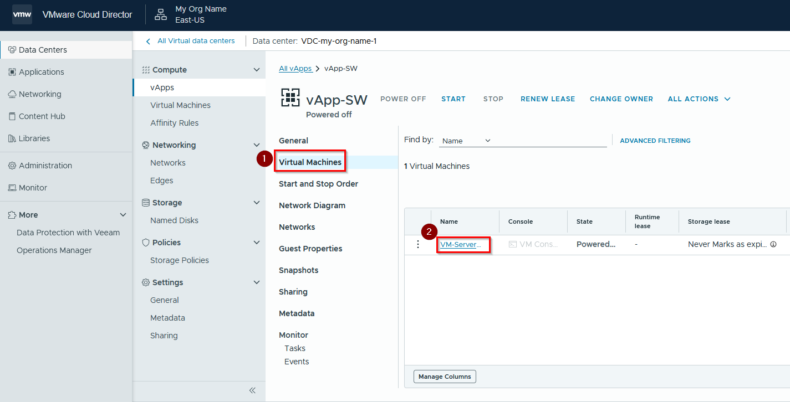This screenshot has height=402, width=790.
Task: Open Guest Properties tab
Action: (310, 249)
